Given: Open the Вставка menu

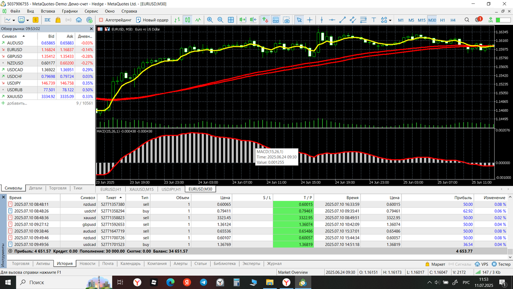Looking at the screenshot, I should (48, 11).
